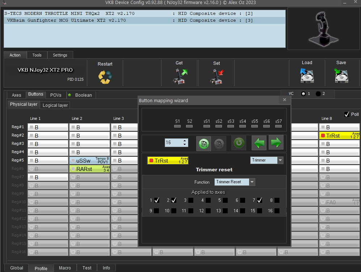Switch to the Logical layer tab

[x=55, y=105]
